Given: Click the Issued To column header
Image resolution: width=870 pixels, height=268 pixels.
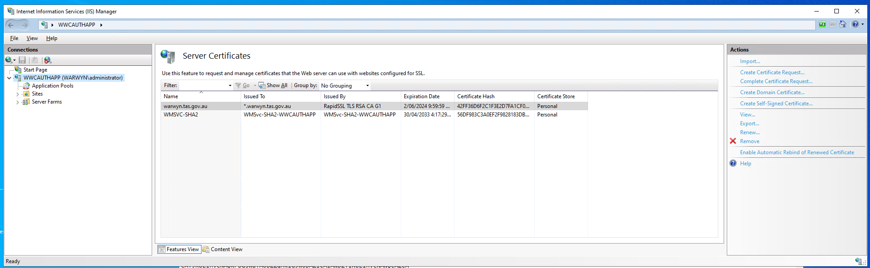Looking at the screenshot, I should pyautogui.click(x=281, y=96).
